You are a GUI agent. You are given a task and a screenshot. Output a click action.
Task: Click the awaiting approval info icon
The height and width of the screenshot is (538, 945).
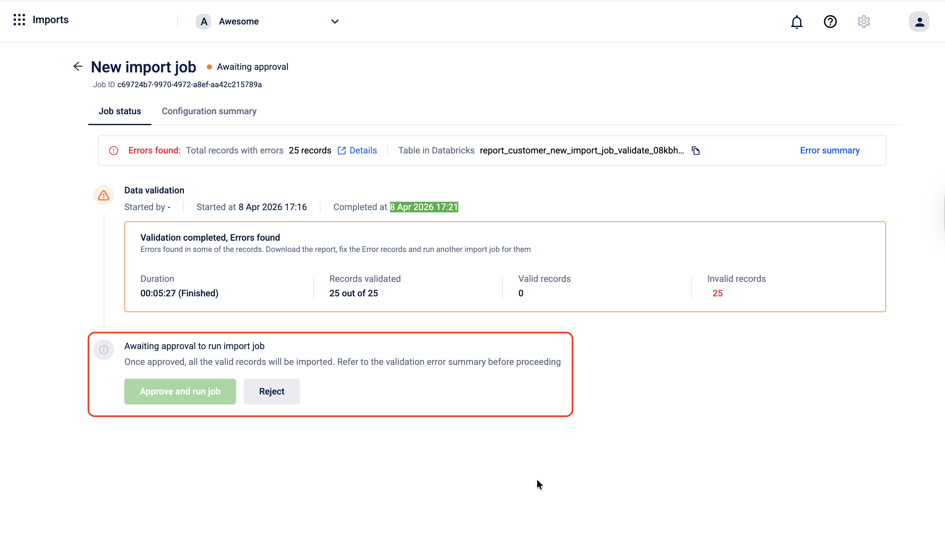click(x=104, y=349)
